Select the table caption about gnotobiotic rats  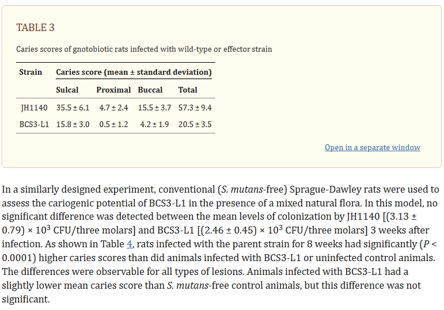pyautogui.click(x=144, y=49)
